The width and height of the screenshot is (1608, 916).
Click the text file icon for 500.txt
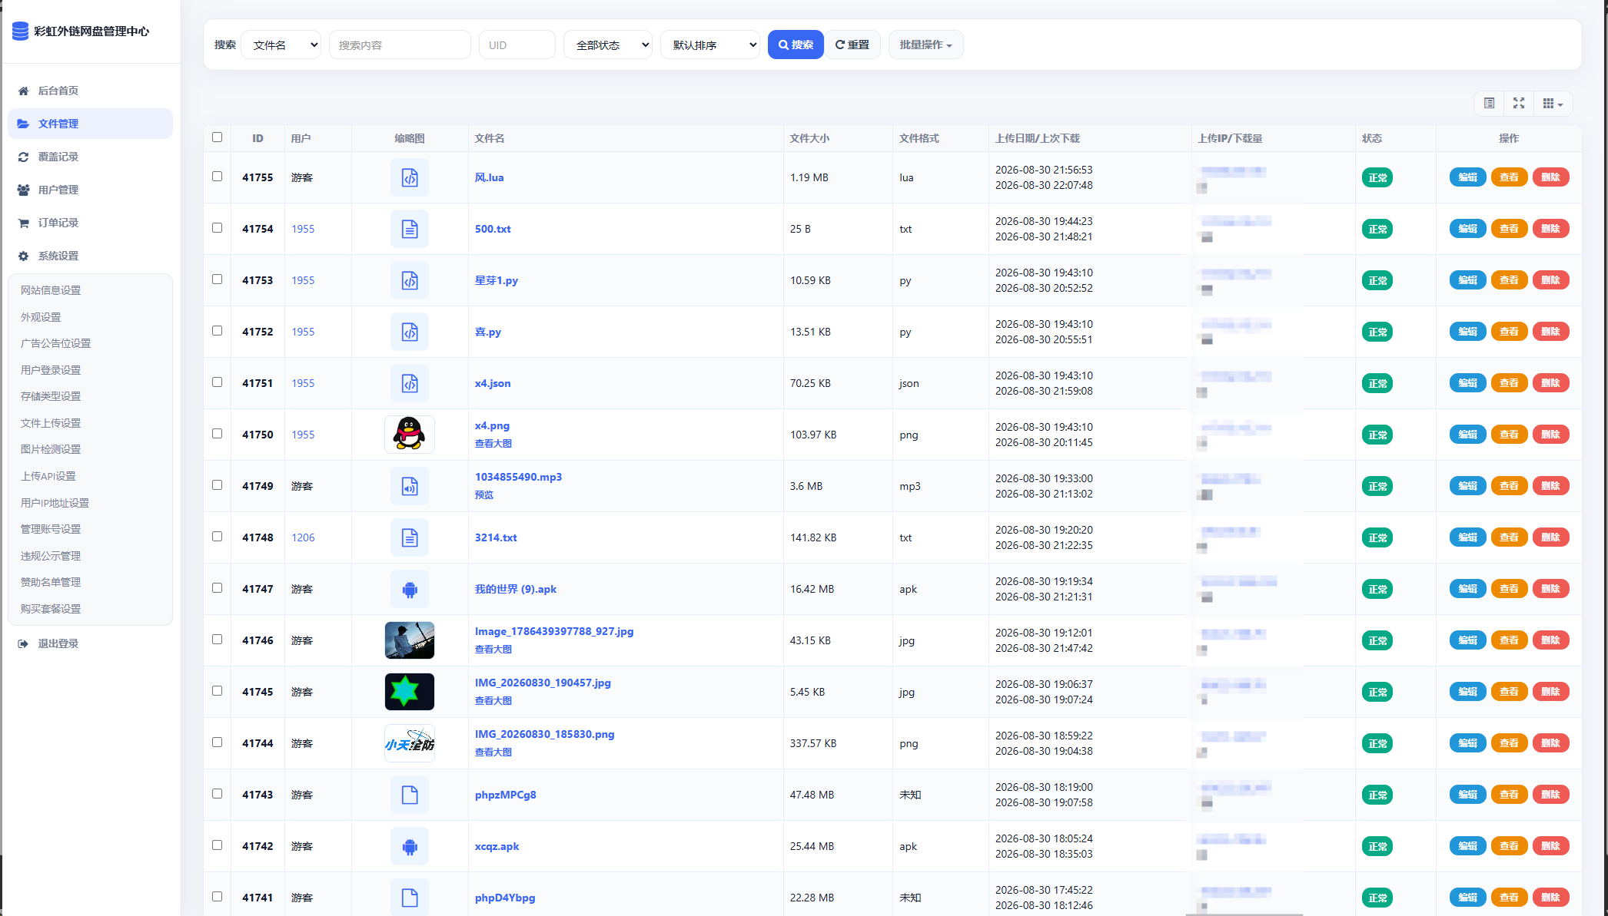tap(410, 229)
